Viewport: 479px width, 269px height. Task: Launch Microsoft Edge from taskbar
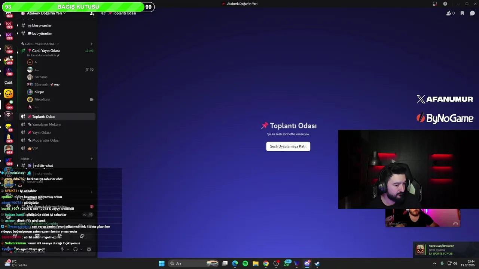[235, 263]
